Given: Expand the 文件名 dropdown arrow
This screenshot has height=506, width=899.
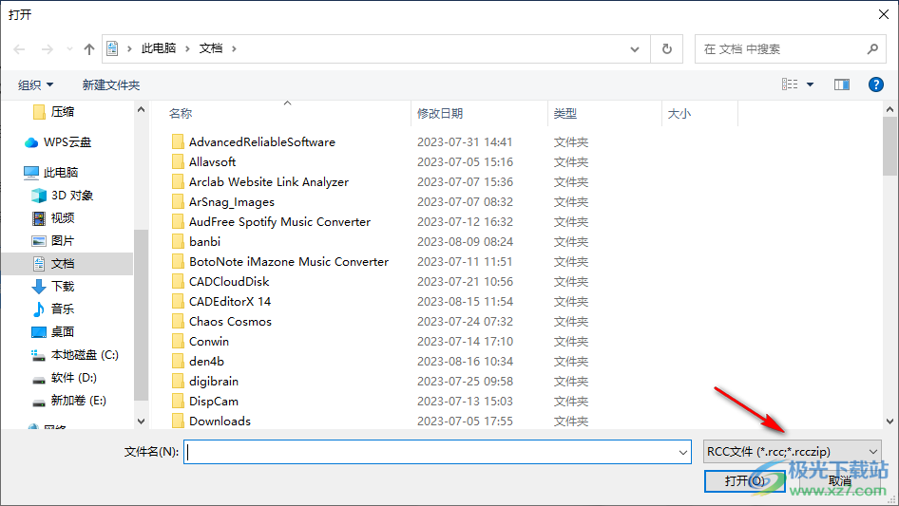Looking at the screenshot, I should tap(683, 452).
